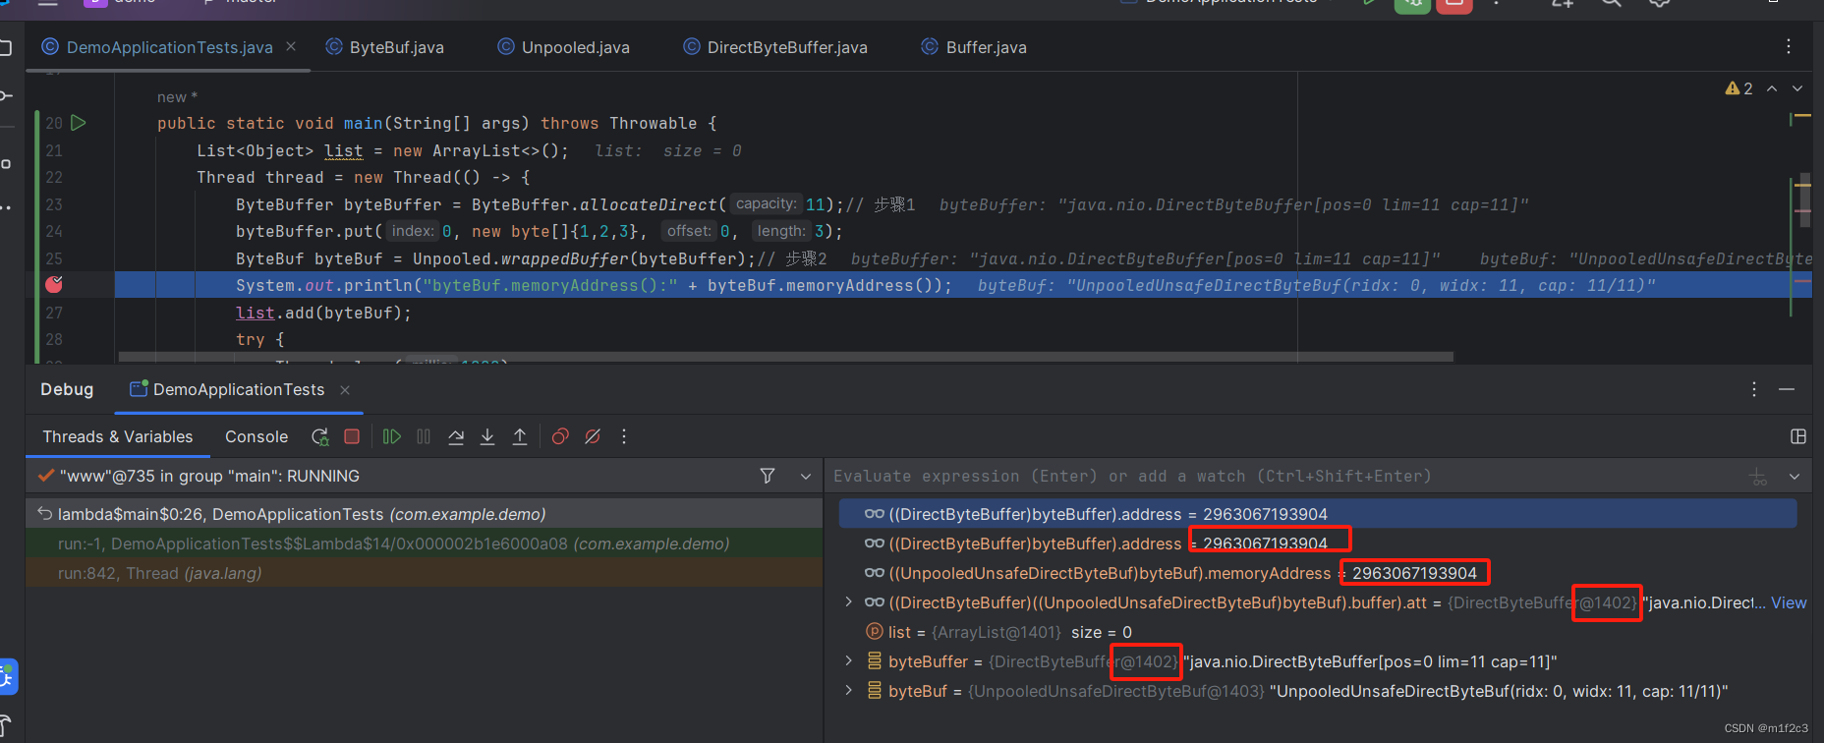1824x743 pixels.
Task: Click the add watch icon in the evaluate field
Action: 1758,477
